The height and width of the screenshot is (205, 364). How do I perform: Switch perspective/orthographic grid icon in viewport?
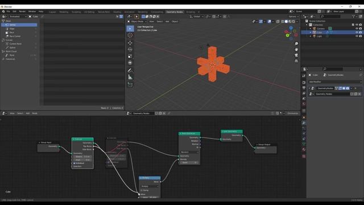(296, 61)
